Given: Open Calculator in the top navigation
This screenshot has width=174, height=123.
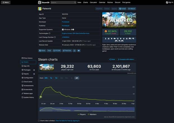Looking at the screenshot, I should (93, 3).
